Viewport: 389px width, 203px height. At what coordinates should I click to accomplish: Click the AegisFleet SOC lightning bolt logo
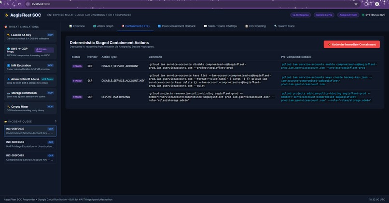tap(7, 15)
